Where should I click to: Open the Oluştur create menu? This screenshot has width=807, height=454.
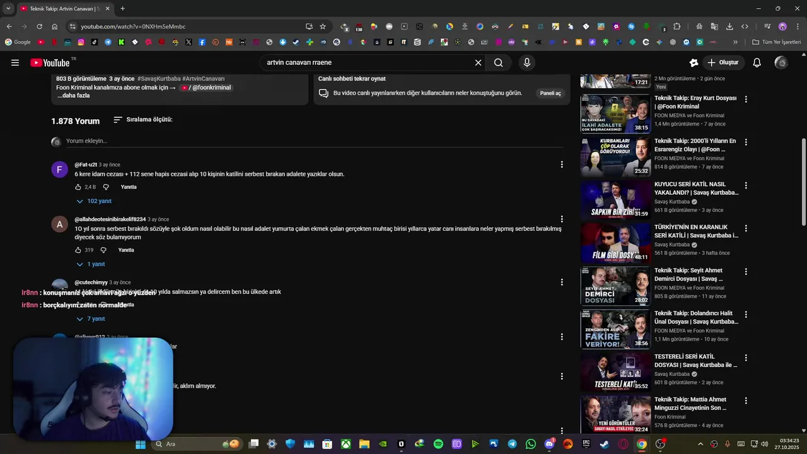[723, 62]
